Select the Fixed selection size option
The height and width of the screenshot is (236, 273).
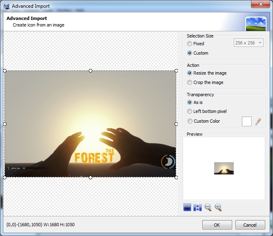(190, 44)
